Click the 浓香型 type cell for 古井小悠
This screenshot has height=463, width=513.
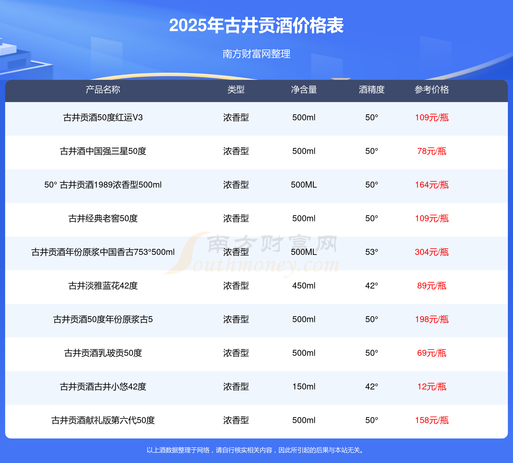(236, 387)
